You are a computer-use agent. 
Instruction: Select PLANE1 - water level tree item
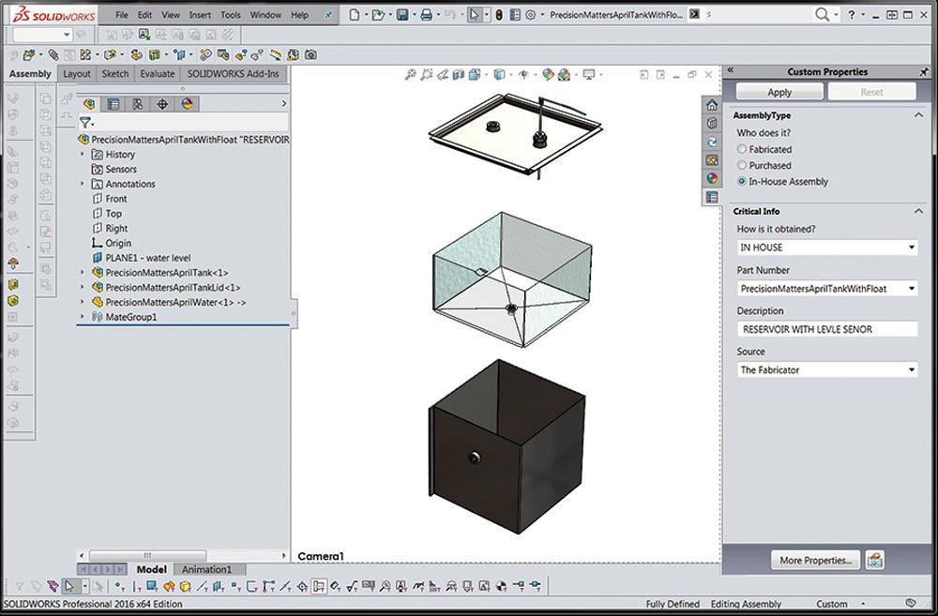[x=142, y=258]
